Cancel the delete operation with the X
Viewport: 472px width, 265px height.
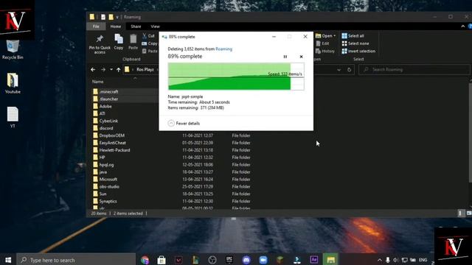[301, 57]
